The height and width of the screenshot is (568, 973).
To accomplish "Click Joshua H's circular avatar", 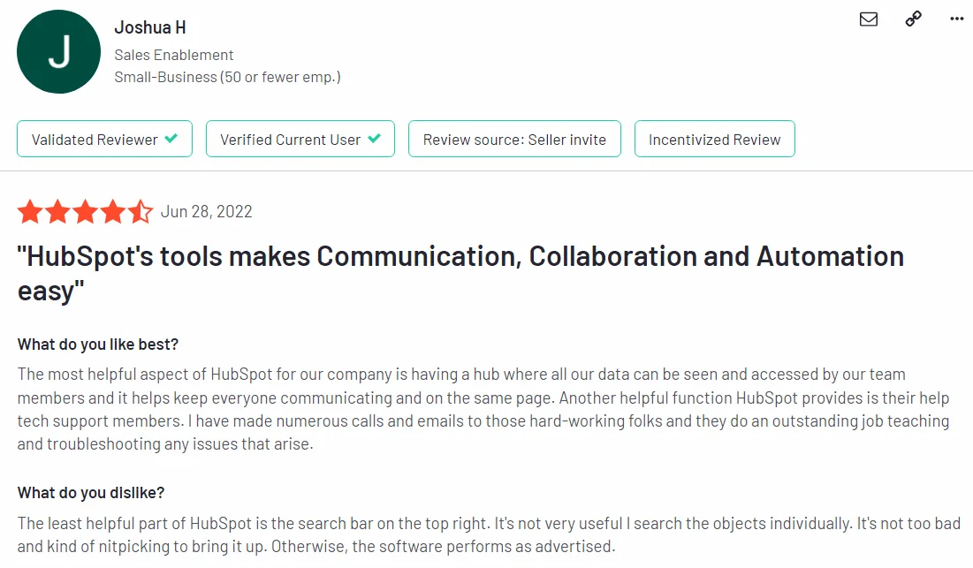I will coord(58,51).
